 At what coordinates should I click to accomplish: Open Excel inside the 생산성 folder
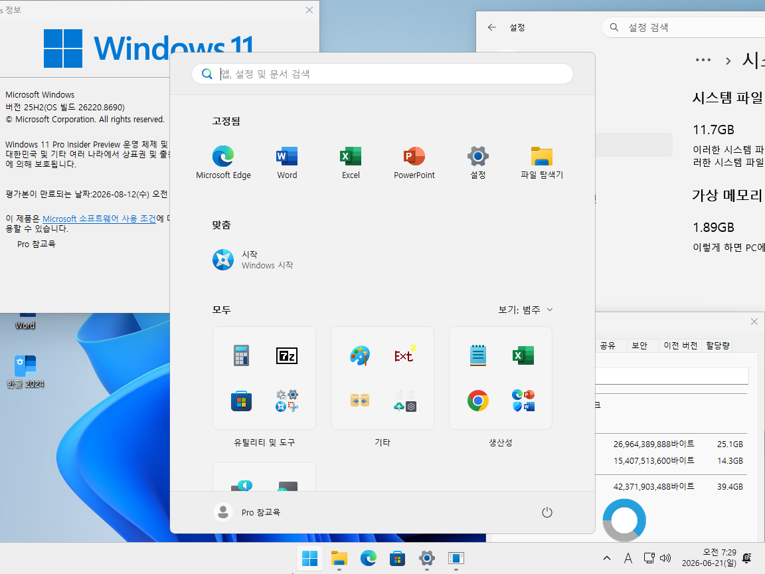point(523,355)
